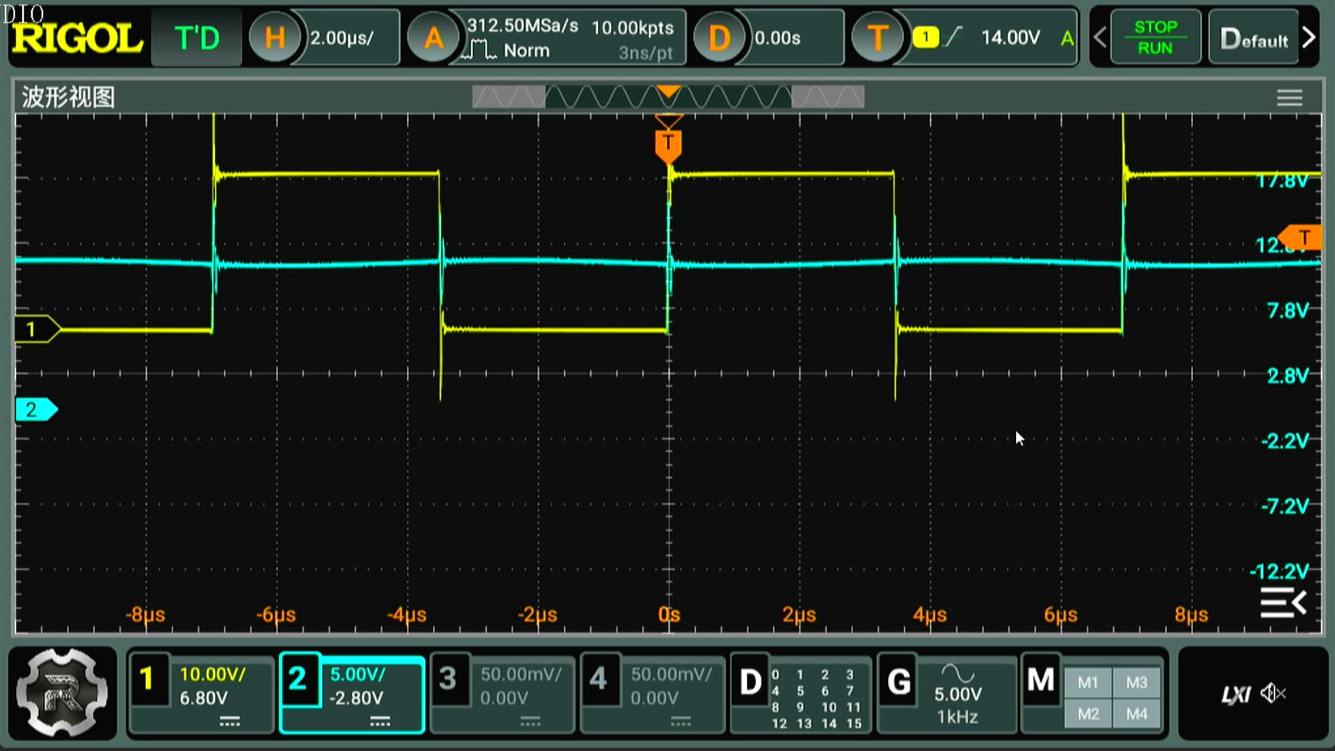This screenshot has width=1335, height=751.
Task: Expand the right-side result panel arrow
Action: [1283, 602]
